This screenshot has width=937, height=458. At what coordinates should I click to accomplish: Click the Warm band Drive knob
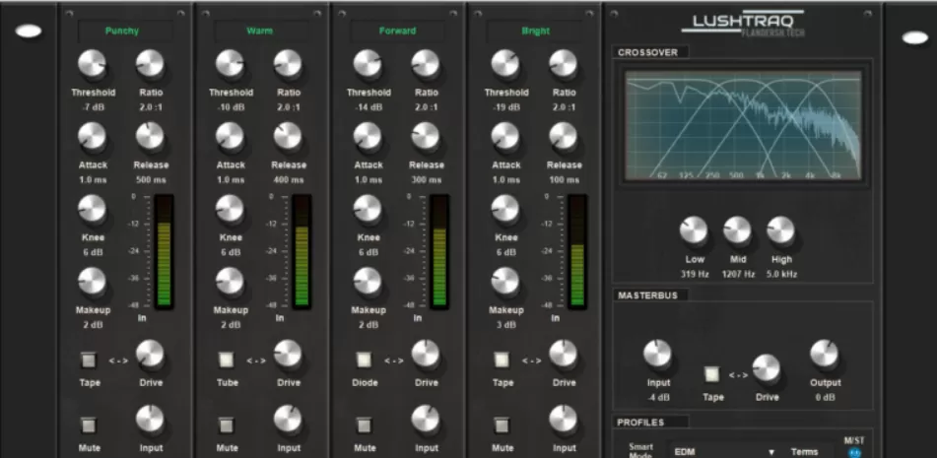pyautogui.click(x=288, y=355)
